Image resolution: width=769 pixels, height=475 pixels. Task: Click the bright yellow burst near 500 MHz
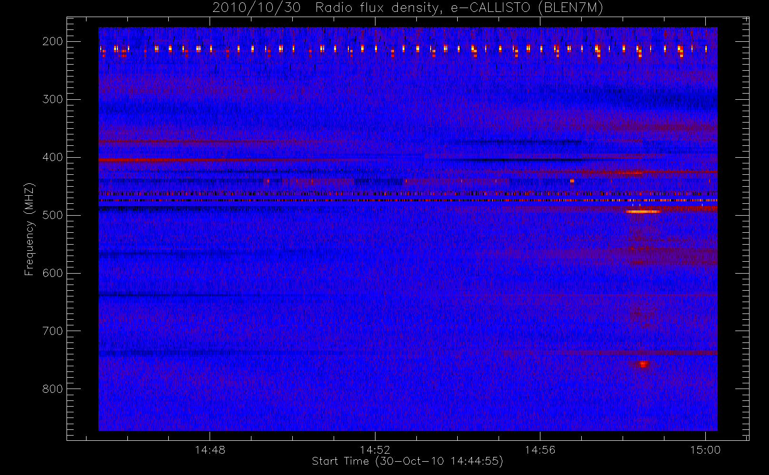click(x=643, y=211)
